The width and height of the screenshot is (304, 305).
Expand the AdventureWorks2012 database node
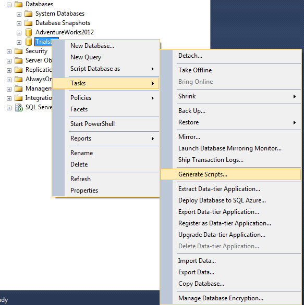point(19,33)
